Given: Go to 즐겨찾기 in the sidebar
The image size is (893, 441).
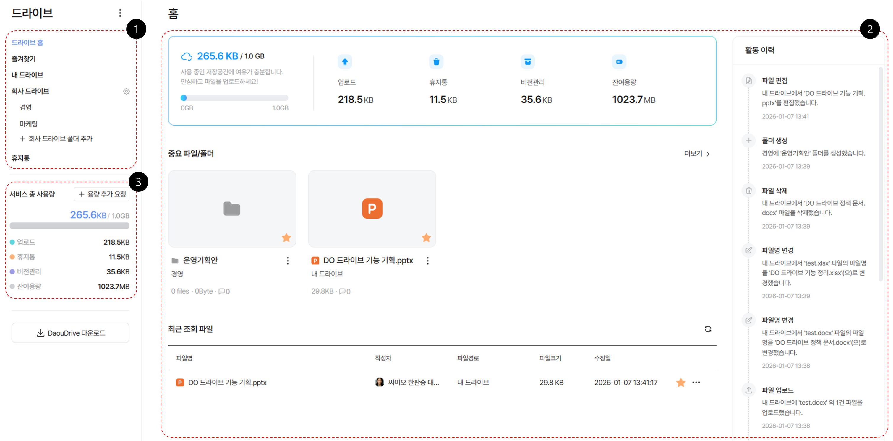Looking at the screenshot, I should (x=24, y=58).
